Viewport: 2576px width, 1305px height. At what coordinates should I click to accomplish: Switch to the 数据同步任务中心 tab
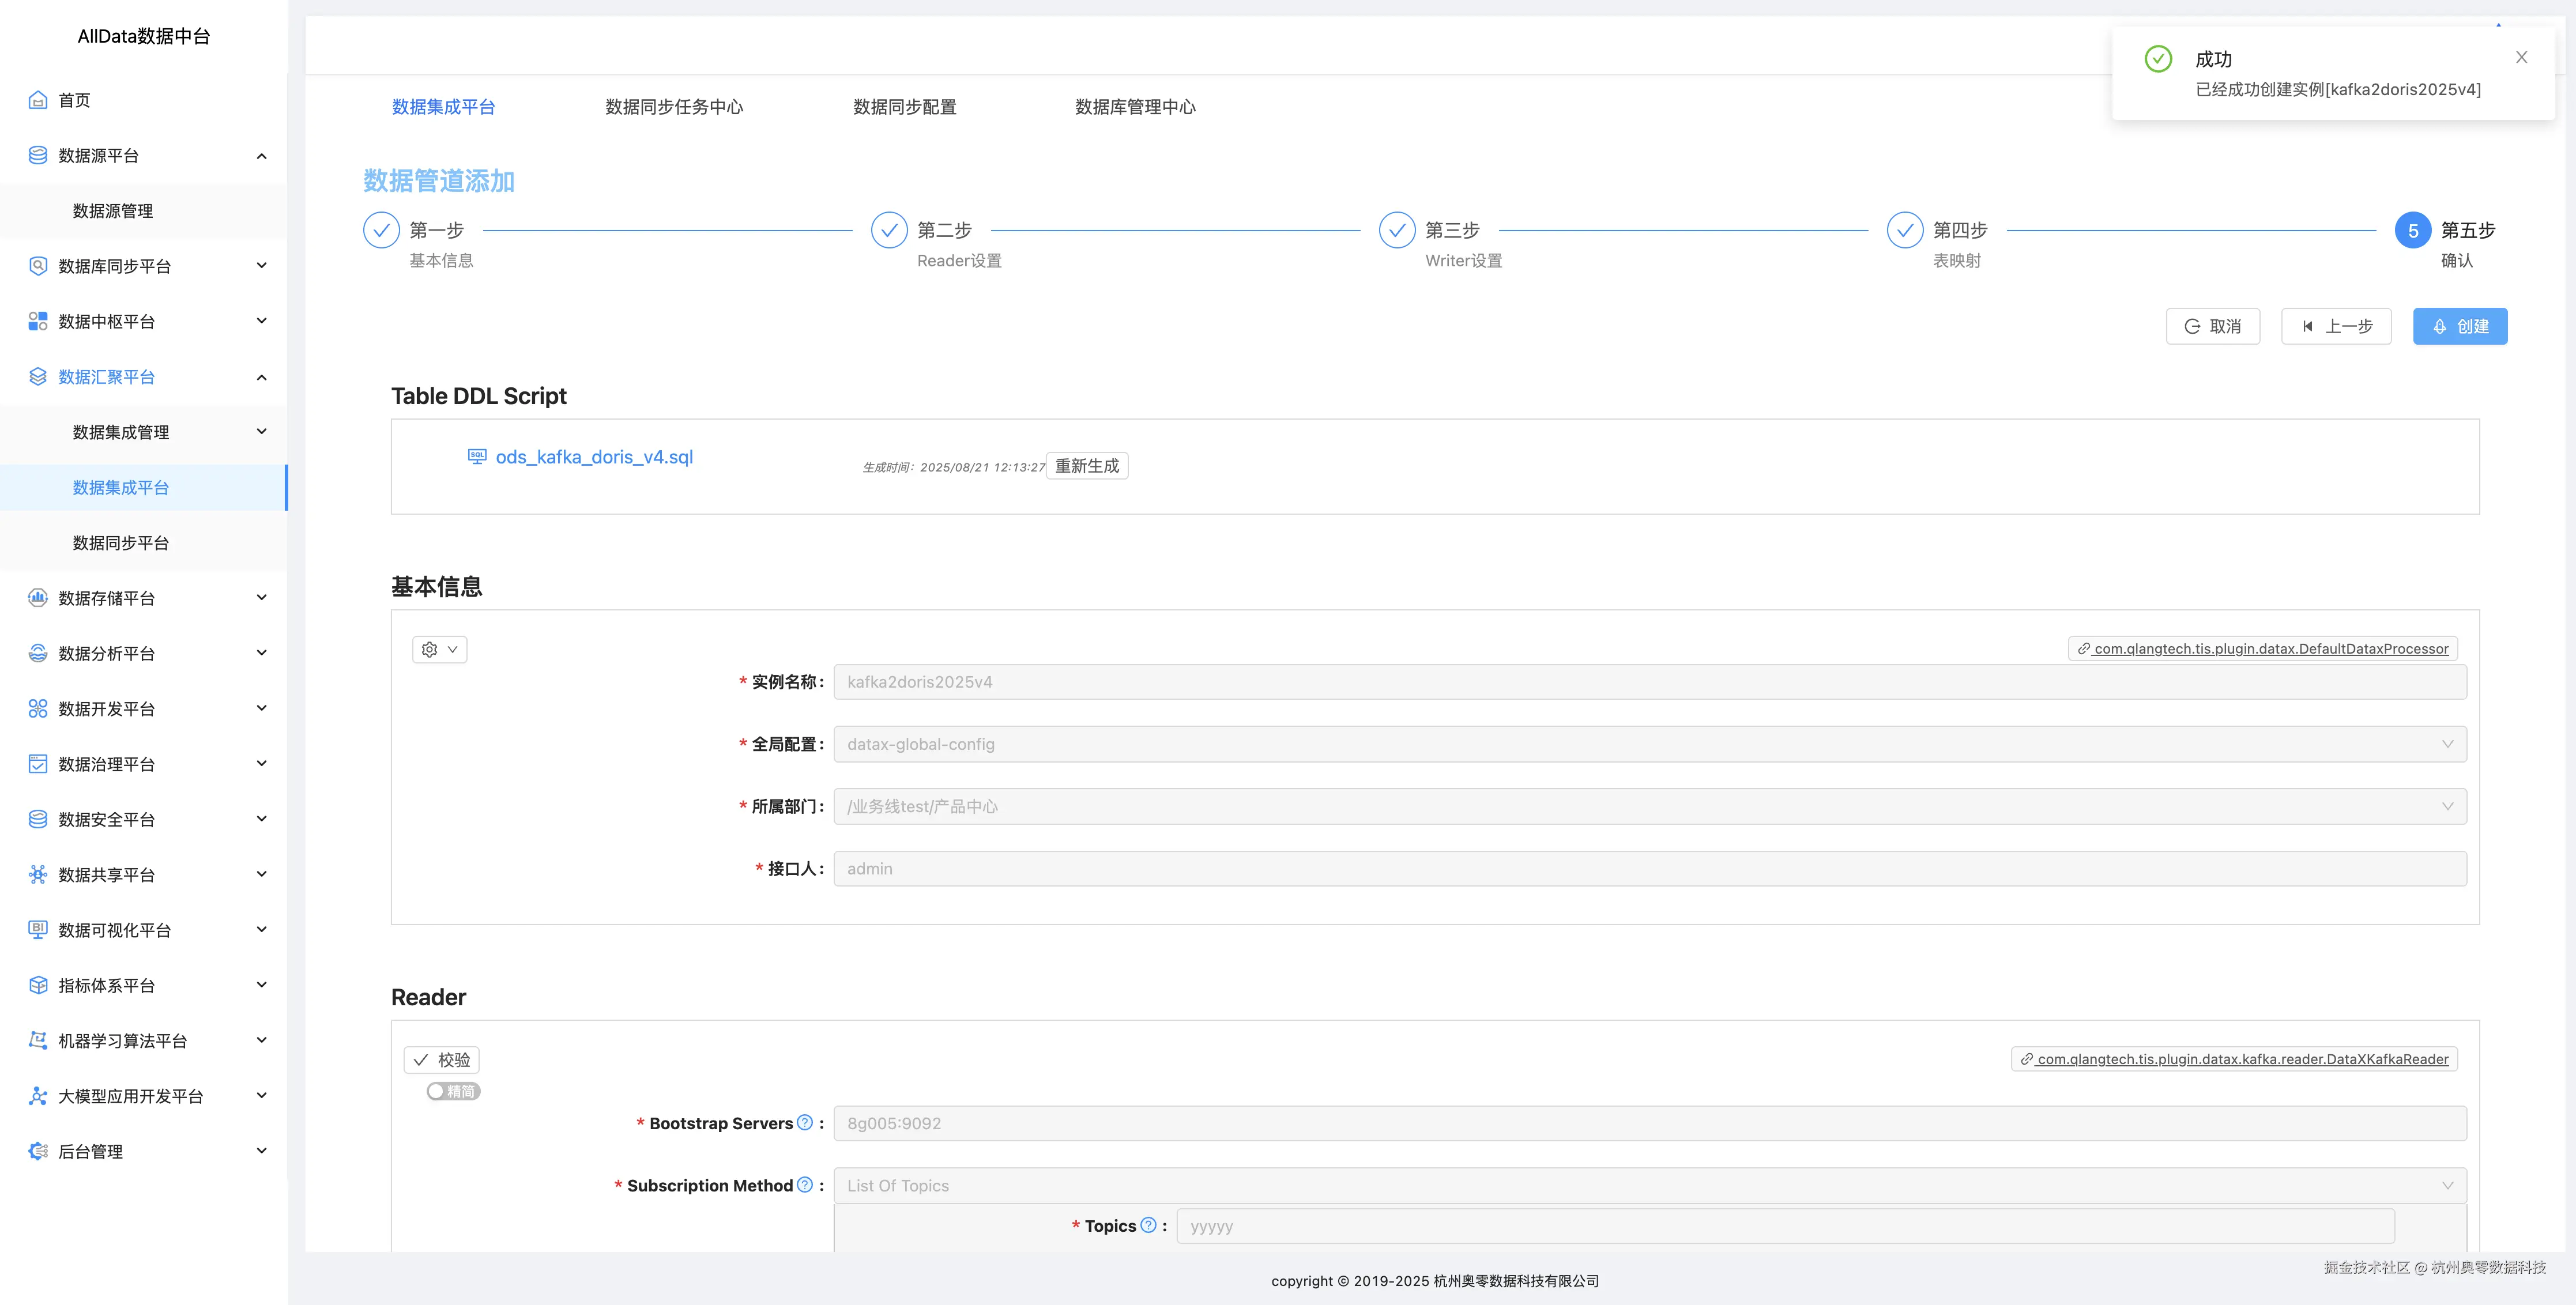click(x=674, y=107)
